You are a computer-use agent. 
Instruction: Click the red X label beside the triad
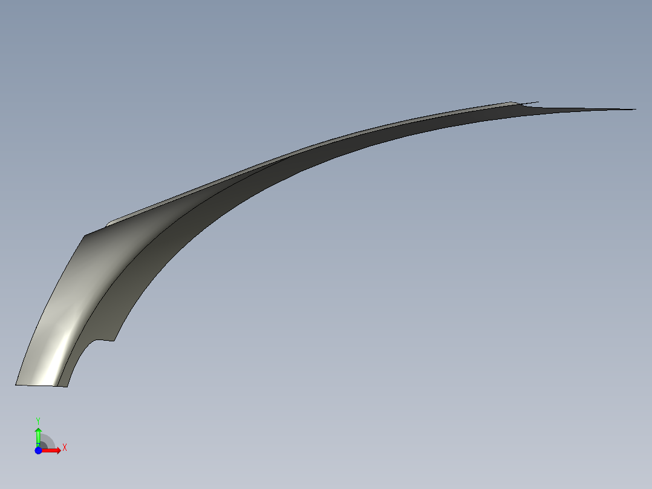pos(65,448)
